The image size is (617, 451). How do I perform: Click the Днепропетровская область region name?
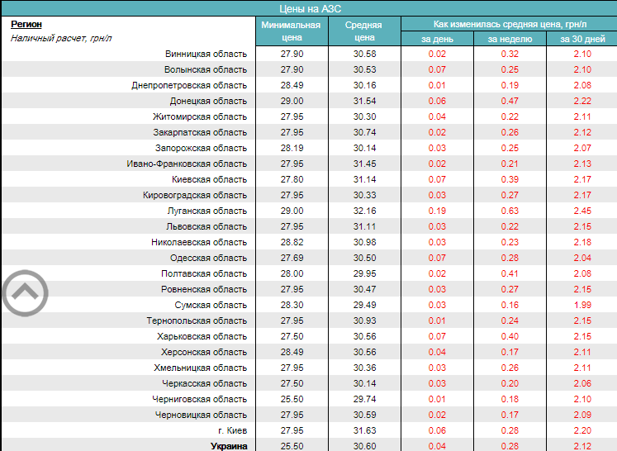pos(189,85)
